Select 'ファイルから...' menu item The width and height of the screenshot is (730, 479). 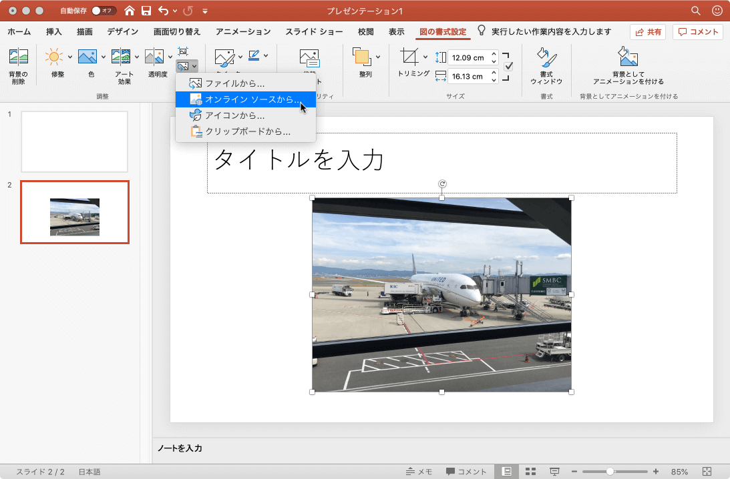point(234,83)
